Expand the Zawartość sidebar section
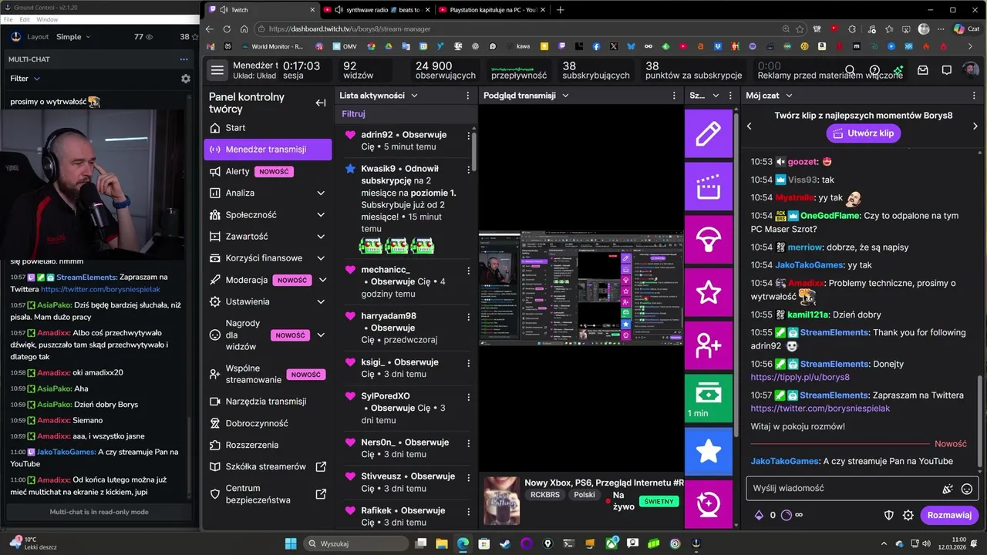Screen dimensions: 987x555 coord(321,236)
